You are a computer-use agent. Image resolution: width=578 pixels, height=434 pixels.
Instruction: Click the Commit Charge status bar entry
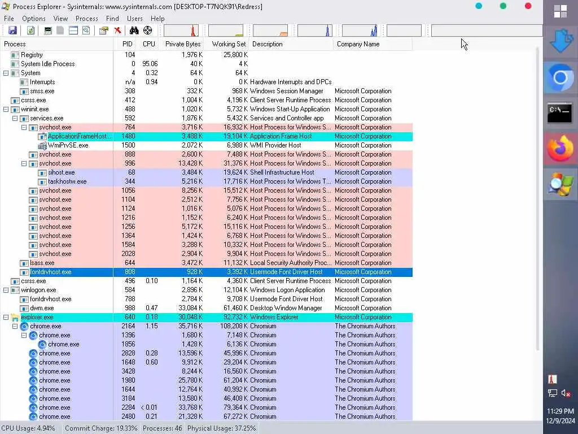[x=101, y=428]
